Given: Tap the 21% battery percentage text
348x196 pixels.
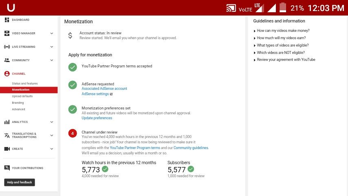Looking at the screenshot, I should [297, 8].
